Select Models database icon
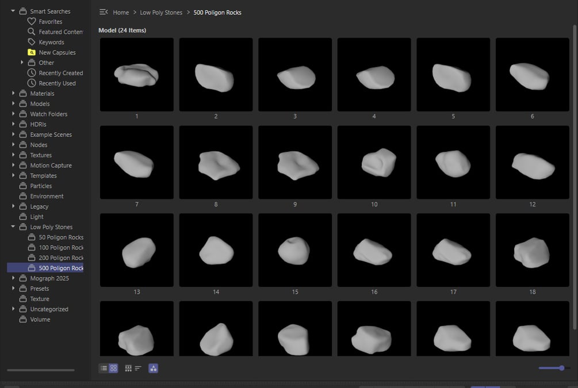Image resolution: width=578 pixels, height=388 pixels. coord(23,104)
